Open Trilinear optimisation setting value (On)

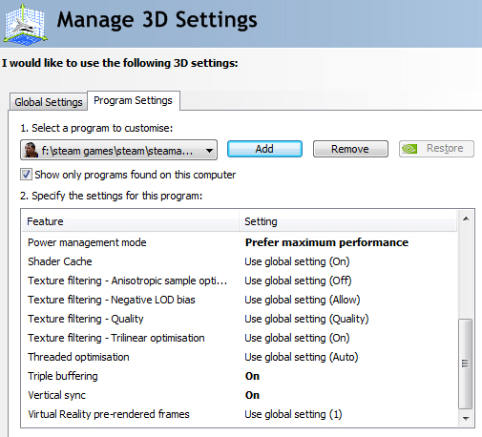(x=297, y=338)
